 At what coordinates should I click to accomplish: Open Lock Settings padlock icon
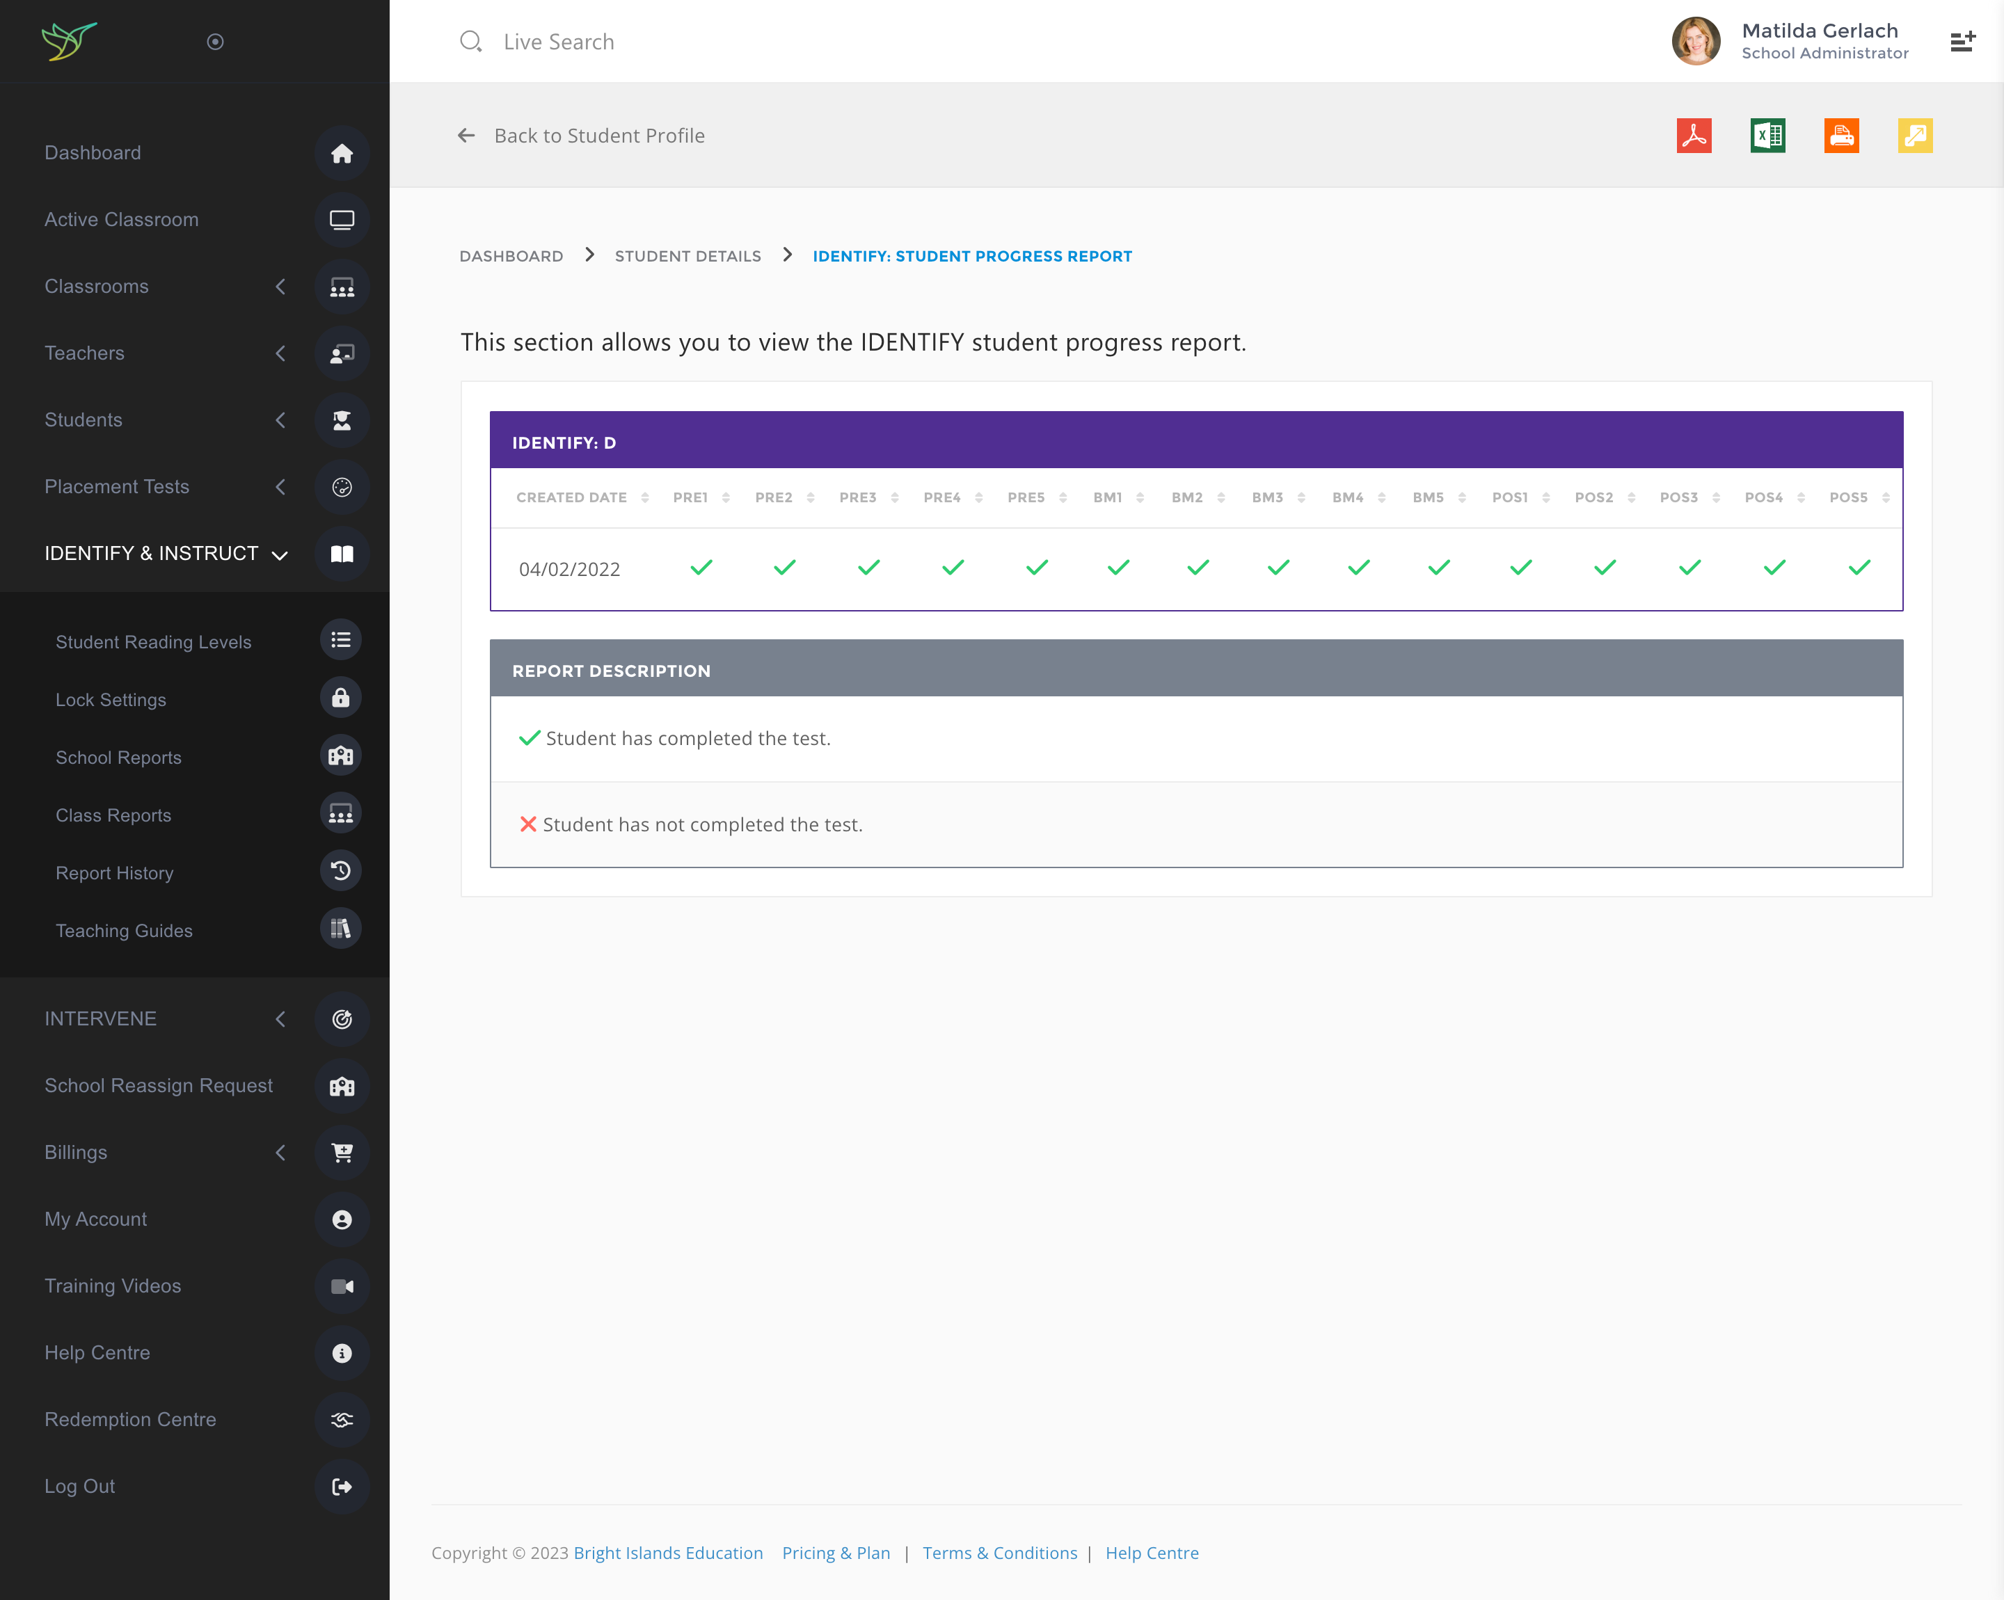341,698
